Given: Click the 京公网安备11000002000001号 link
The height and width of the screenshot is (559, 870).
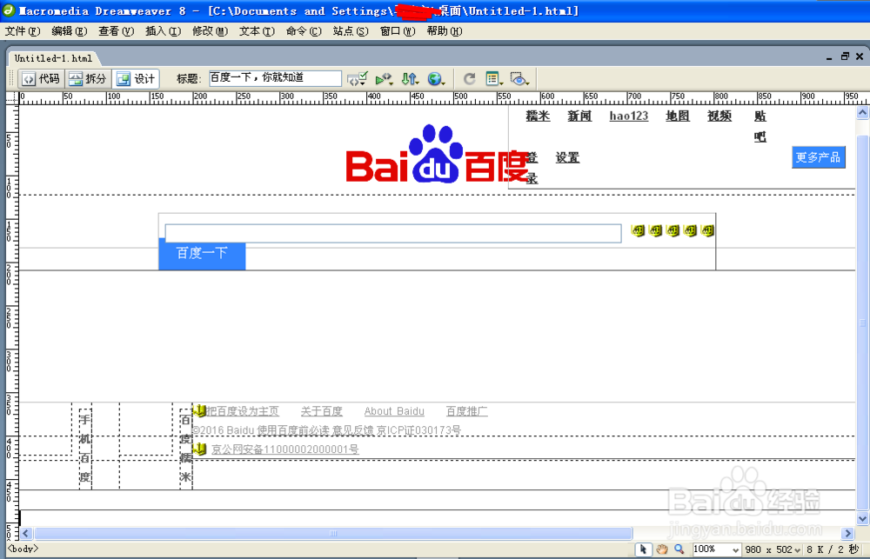Looking at the screenshot, I should (x=285, y=449).
